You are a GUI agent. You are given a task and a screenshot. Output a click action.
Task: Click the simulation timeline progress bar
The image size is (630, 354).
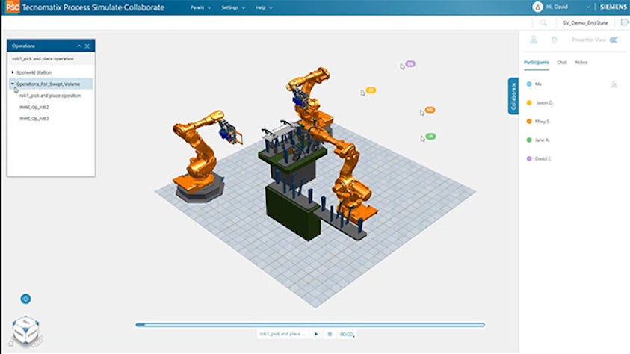tap(310, 325)
